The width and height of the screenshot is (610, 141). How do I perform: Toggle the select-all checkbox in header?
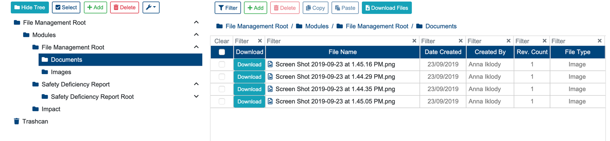(x=222, y=52)
